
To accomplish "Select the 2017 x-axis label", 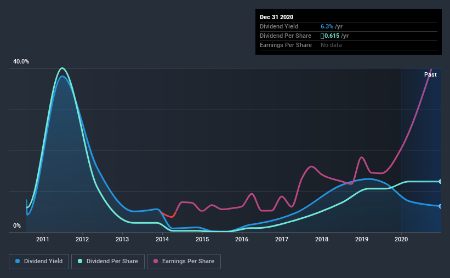I will 282,239.
